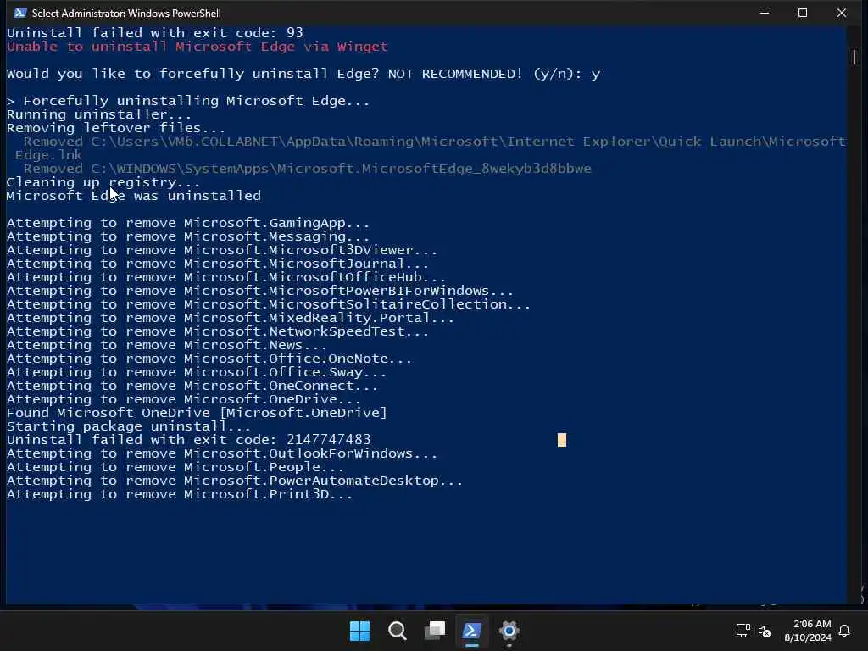The width and height of the screenshot is (868, 651).
Task: Open taskbar Search
Action: tap(397, 631)
